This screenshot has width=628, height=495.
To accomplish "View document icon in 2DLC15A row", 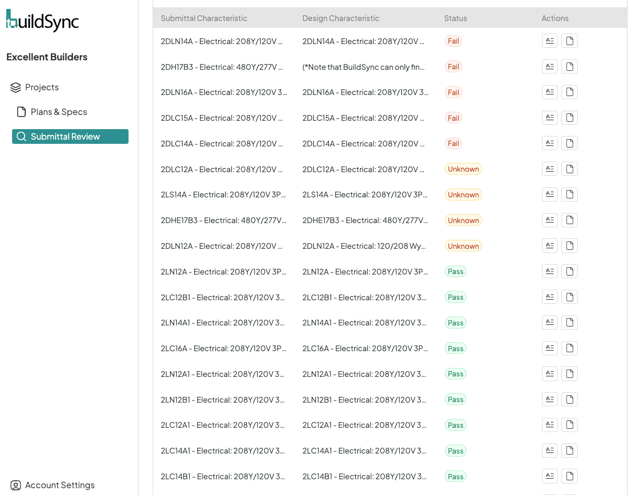I will tap(570, 118).
